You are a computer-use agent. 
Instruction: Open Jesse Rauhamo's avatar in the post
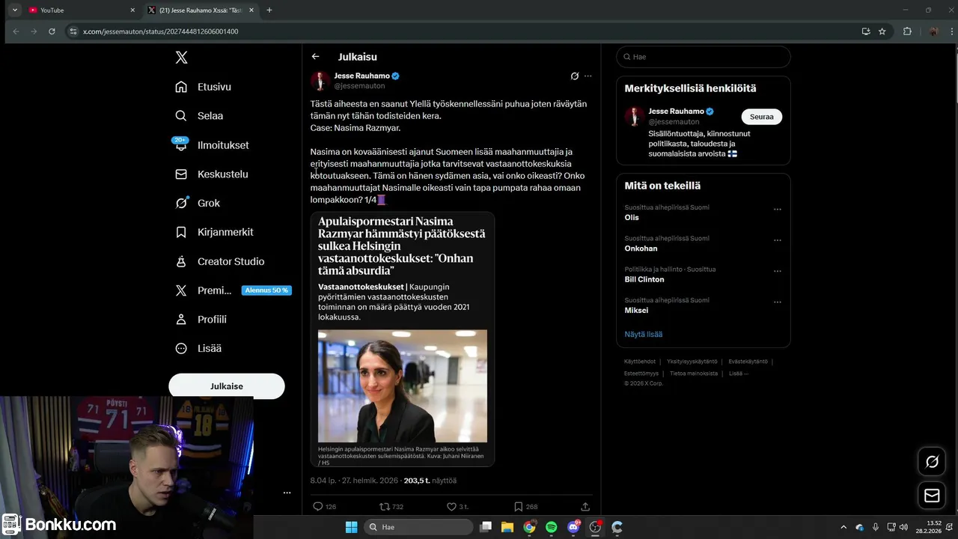320,81
